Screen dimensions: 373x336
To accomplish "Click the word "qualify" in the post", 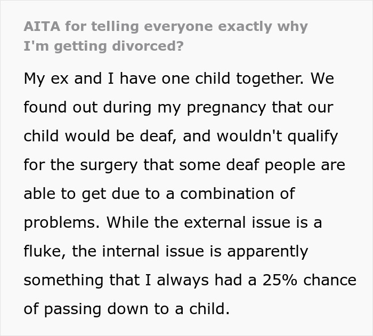I will tap(311, 136).
